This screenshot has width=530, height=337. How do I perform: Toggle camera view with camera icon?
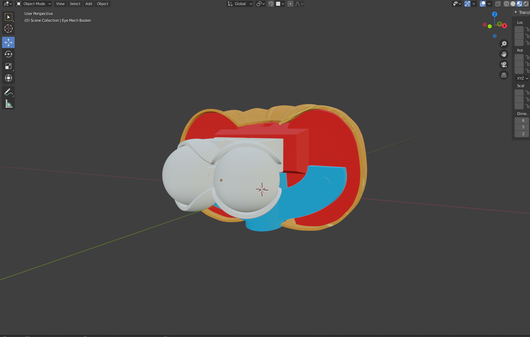pyautogui.click(x=504, y=65)
